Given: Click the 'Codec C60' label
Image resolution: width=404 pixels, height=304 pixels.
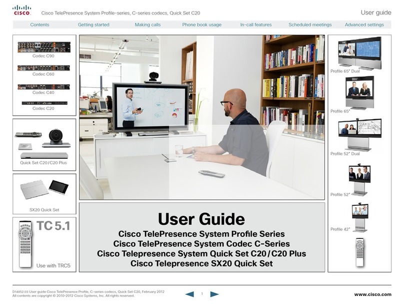Looking at the screenshot, I should [x=43, y=74].
